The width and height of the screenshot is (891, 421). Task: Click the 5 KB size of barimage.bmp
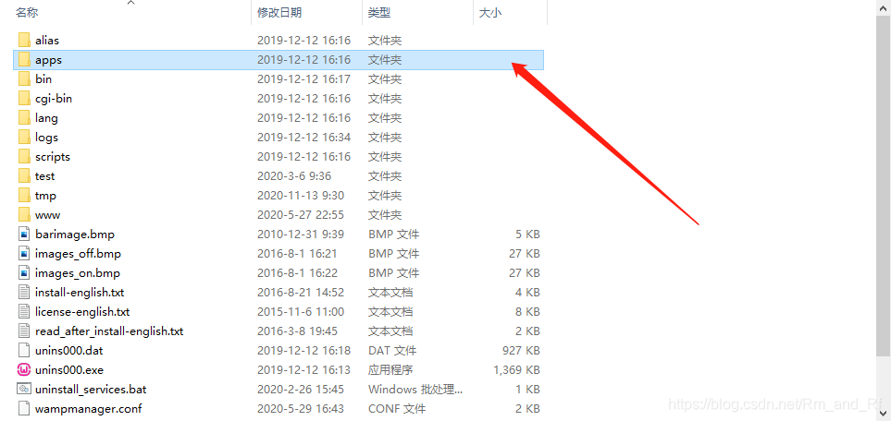(527, 234)
